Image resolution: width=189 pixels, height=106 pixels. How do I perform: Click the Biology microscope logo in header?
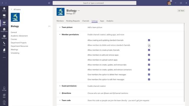click(x=61, y=12)
